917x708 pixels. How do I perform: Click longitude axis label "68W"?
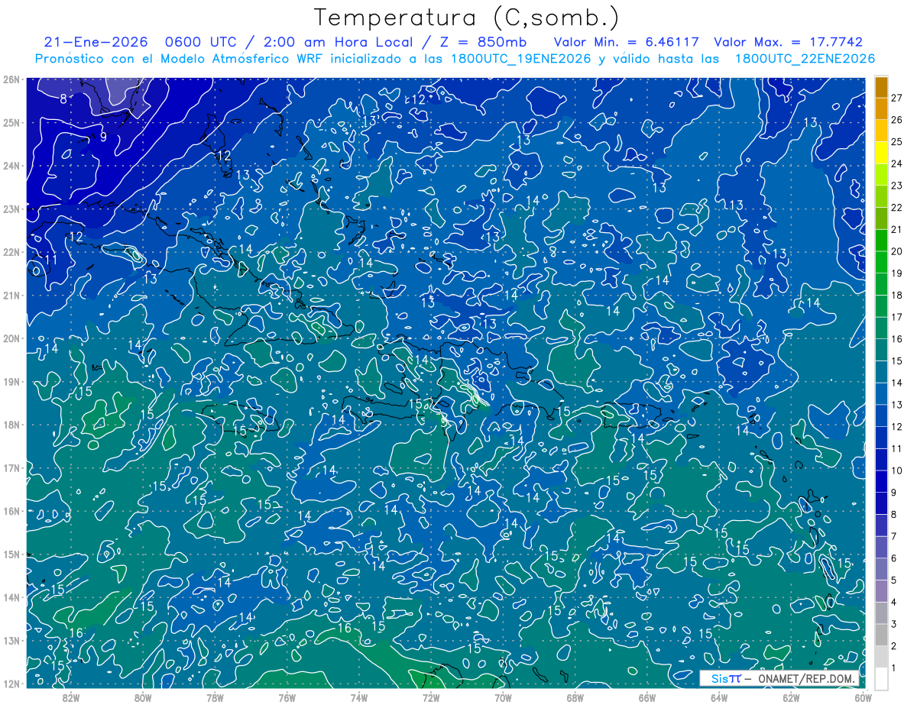click(575, 697)
